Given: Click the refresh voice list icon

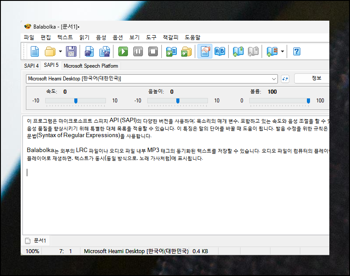Looking at the screenshot, I should (285, 79).
